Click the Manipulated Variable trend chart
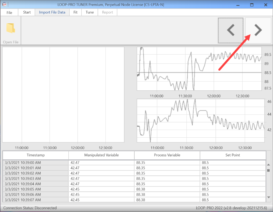273x212 pixels. [201, 121]
